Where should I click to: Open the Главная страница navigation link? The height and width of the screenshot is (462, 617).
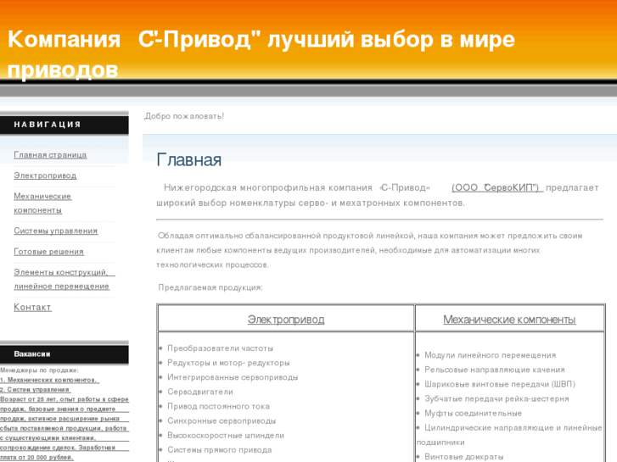coord(50,155)
